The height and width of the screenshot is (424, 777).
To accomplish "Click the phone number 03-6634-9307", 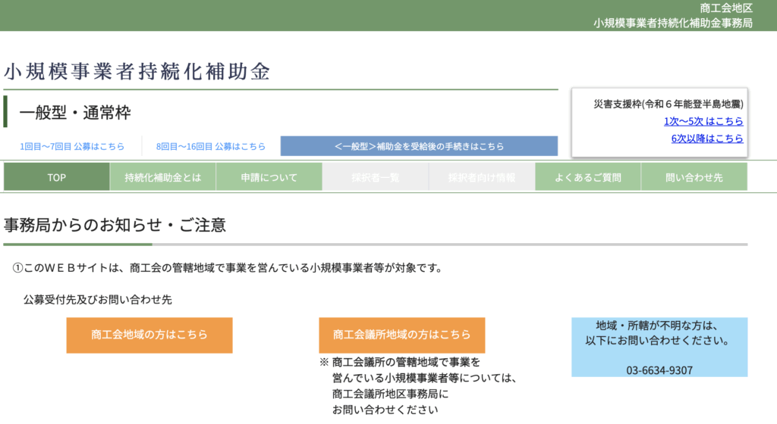I will (x=659, y=370).
